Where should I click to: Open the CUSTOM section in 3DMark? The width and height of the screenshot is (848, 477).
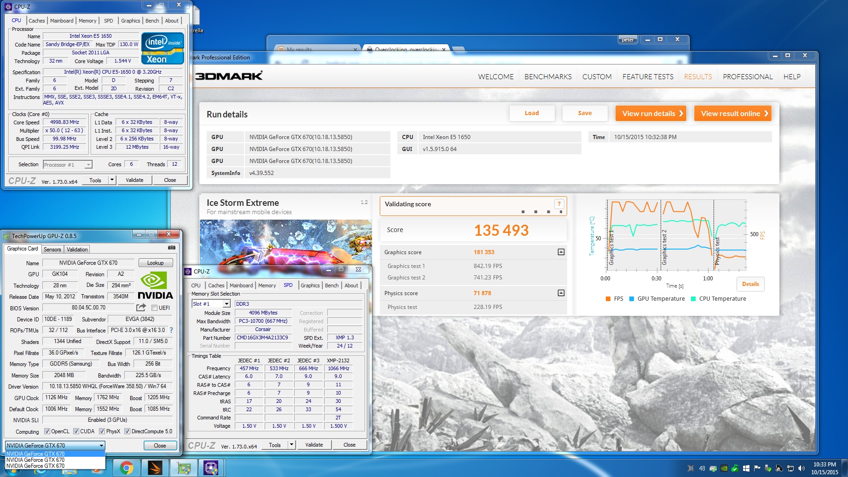[x=597, y=77]
